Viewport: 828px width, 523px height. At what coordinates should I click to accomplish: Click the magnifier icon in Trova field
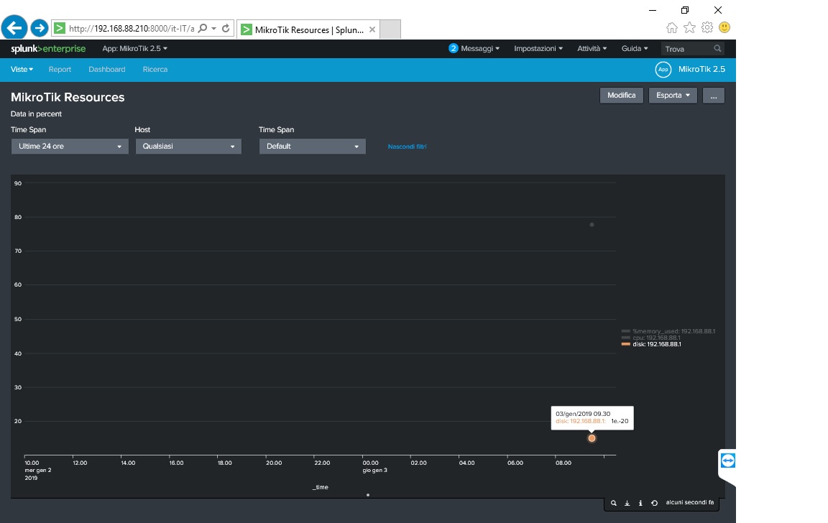click(x=717, y=49)
